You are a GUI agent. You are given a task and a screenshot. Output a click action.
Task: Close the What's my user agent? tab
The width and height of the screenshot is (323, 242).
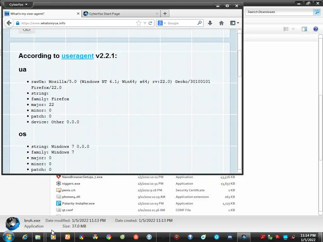click(x=78, y=14)
